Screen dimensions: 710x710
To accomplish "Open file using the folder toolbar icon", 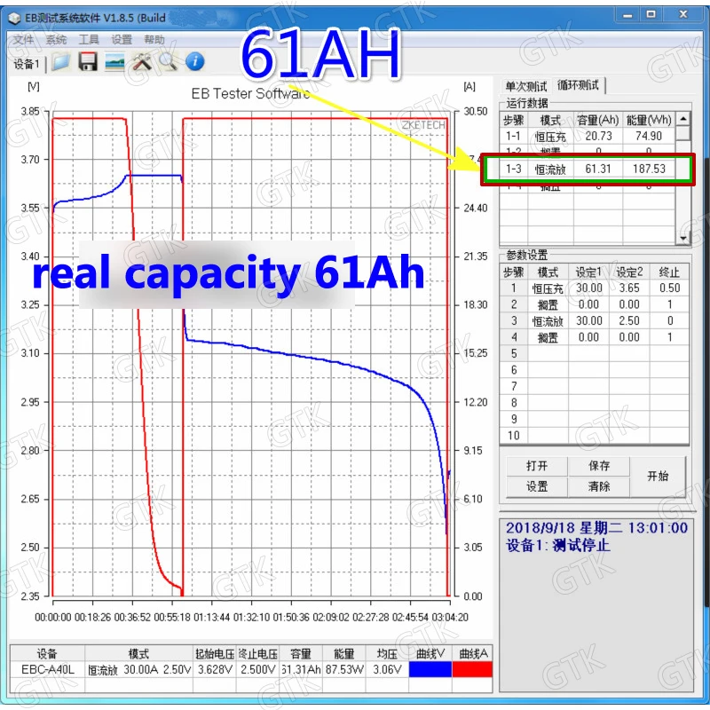I will click(x=61, y=61).
